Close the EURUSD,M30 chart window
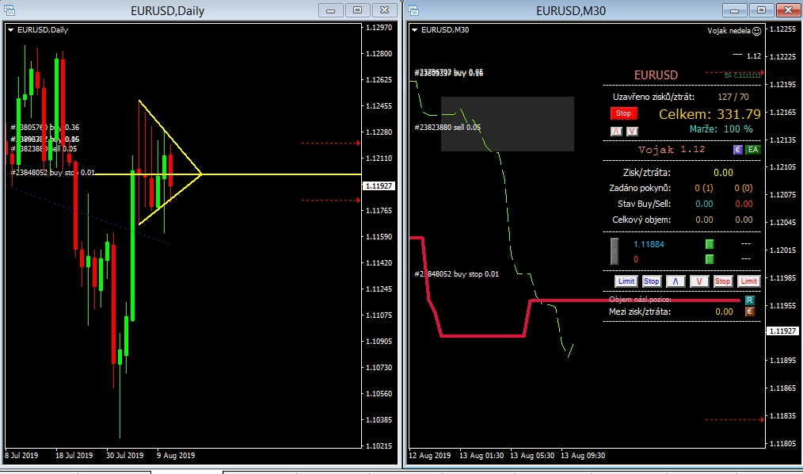The image size is (803, 474). [x=789, y=10]
